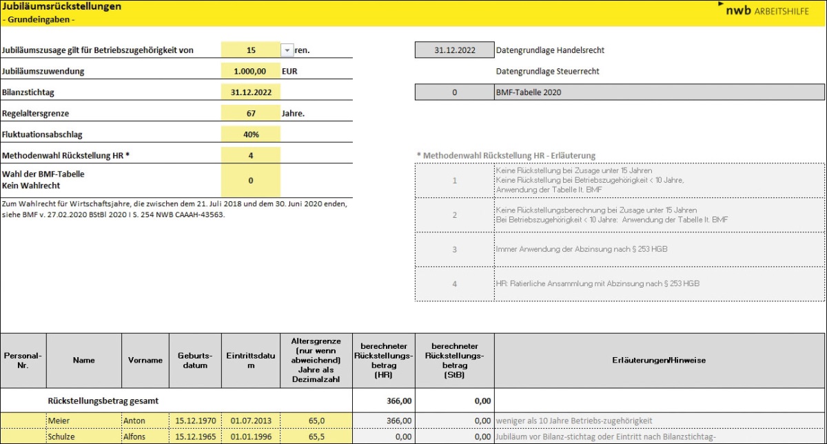Click the Jubiläumszuwendung amount cell 1.000,00
Screen dimensions: 827x444
click(x=250, y=71)
